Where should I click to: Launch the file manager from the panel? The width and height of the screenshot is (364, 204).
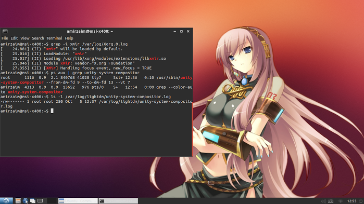tap(18, 201)
